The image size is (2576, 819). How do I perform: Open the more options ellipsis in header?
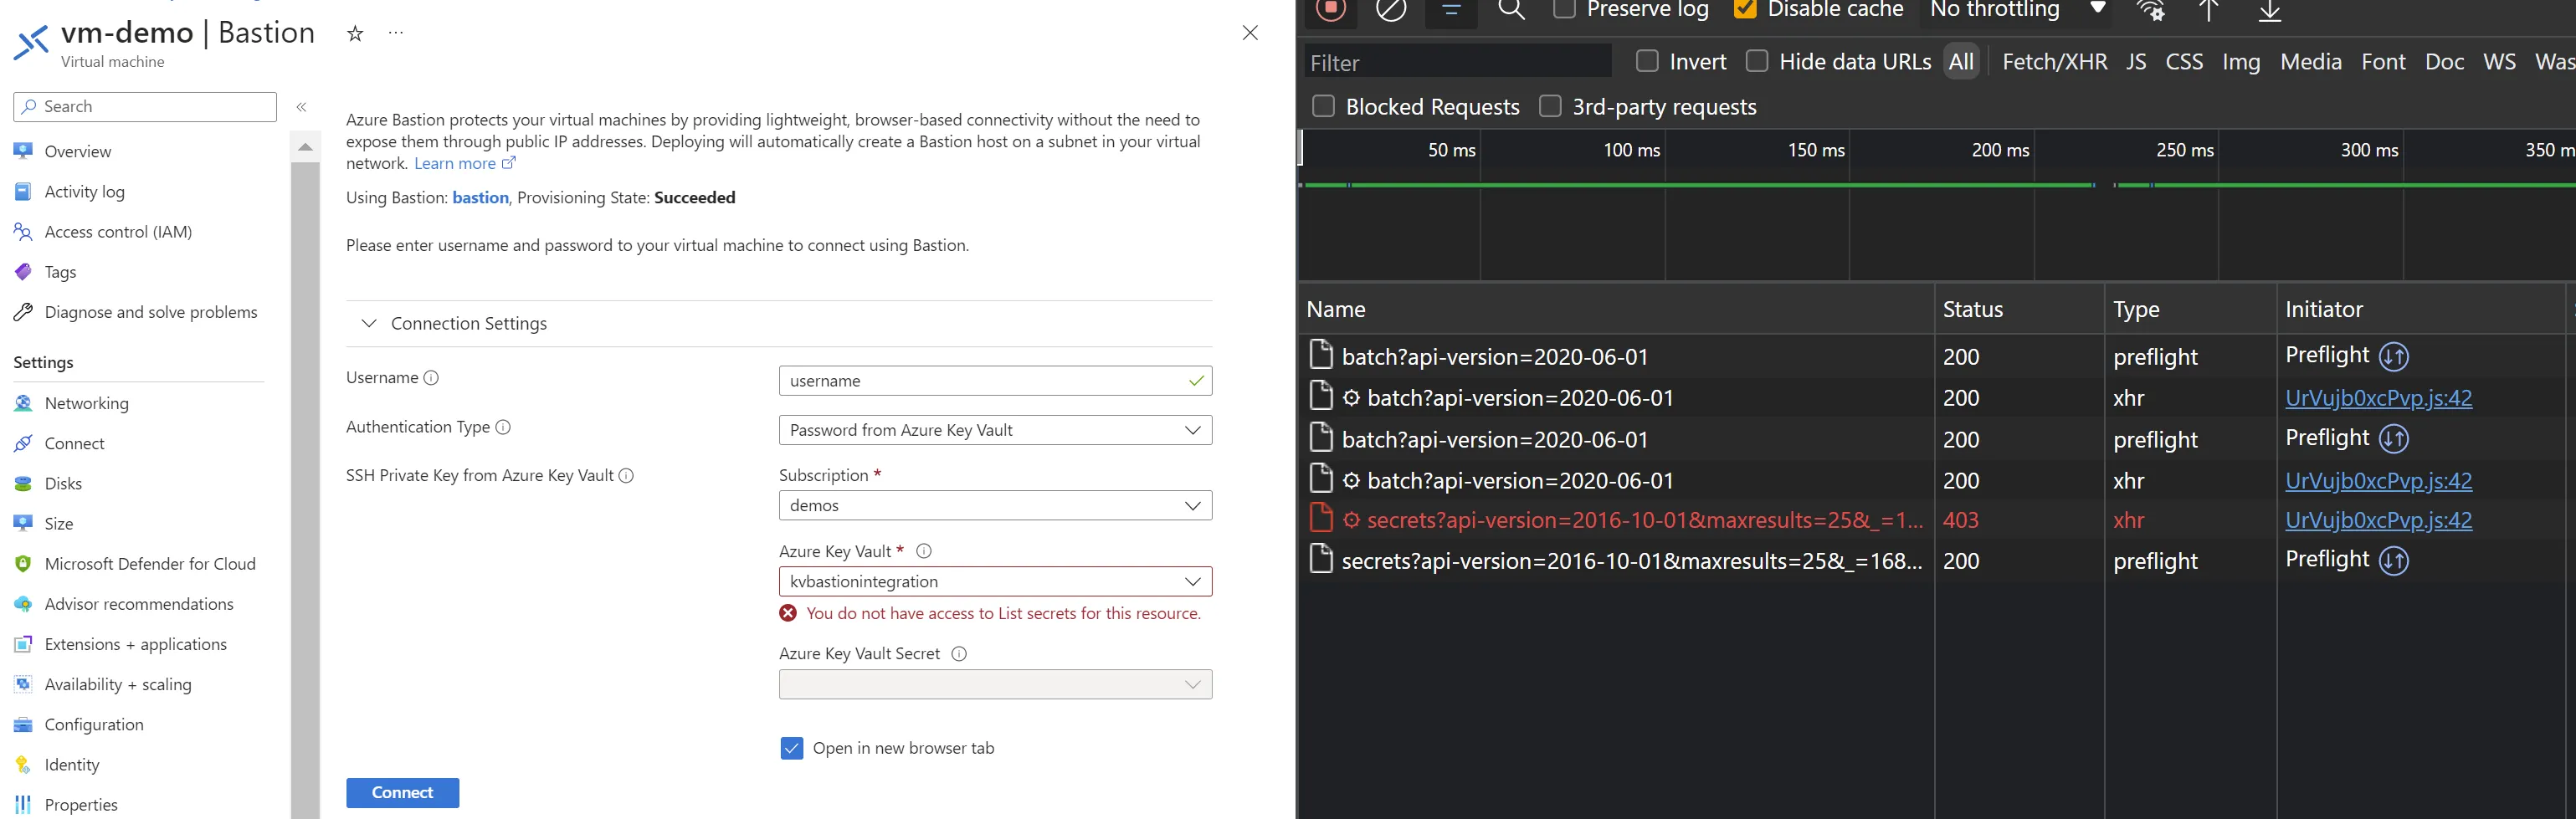(x=396, y=33)
